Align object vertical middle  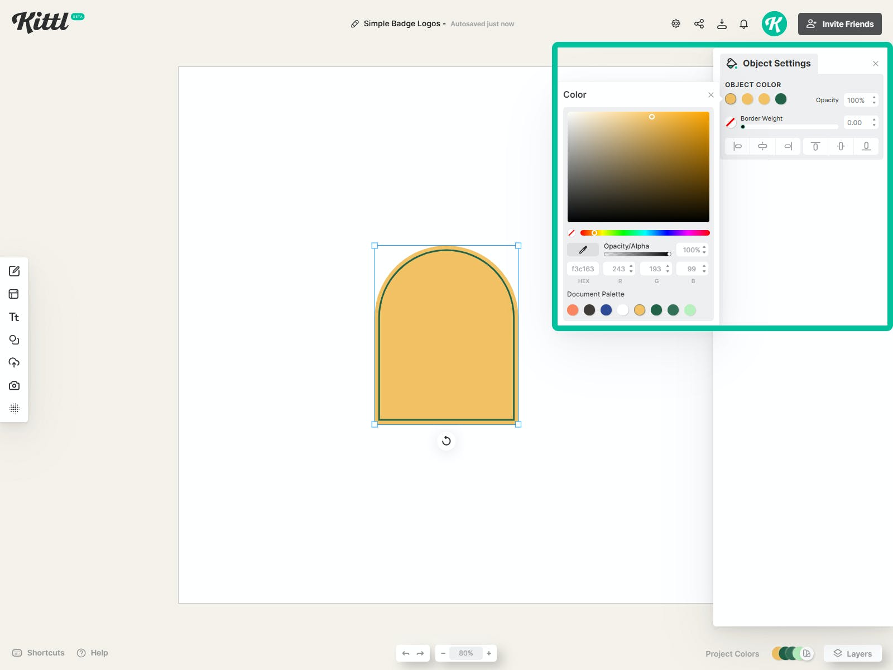tap(841, 146)
